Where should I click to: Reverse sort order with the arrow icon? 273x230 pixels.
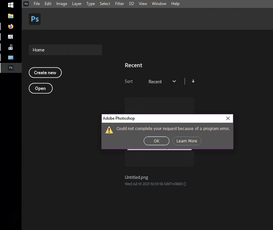coord(193,81)
